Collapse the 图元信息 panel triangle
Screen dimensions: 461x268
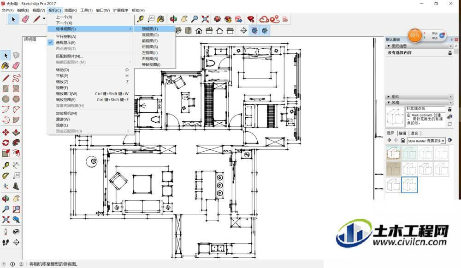pyautogui.click(x=388, y=46)
